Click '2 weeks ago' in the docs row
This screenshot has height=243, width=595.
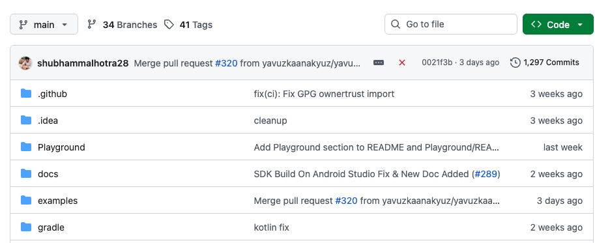point(556,174)
